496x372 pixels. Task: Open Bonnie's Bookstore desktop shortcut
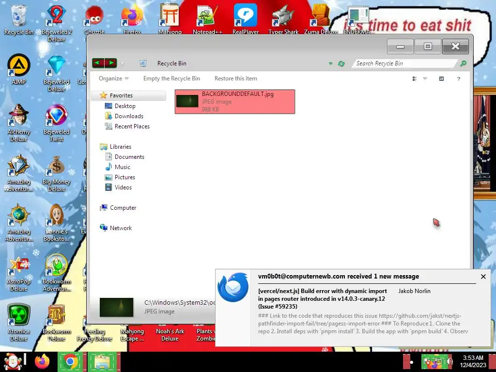point(56,223)
